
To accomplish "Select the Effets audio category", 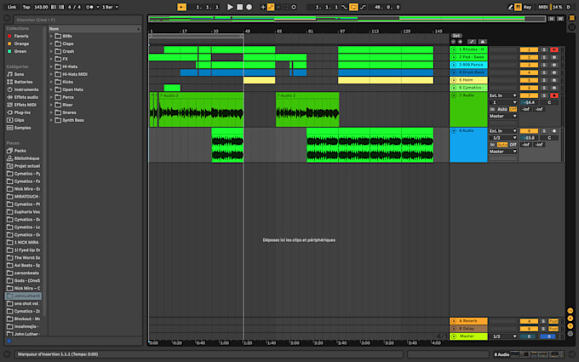I will tap(26, 97).
